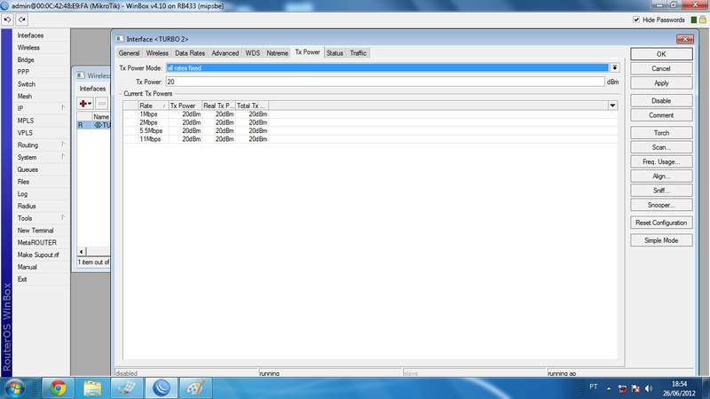The image size is (710, 399).
Task: Switch to the Nstreme tab
Action: click(x=277, y=53)
